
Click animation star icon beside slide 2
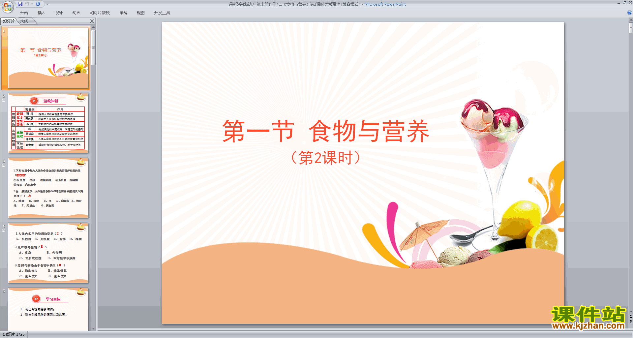[4, 101]
